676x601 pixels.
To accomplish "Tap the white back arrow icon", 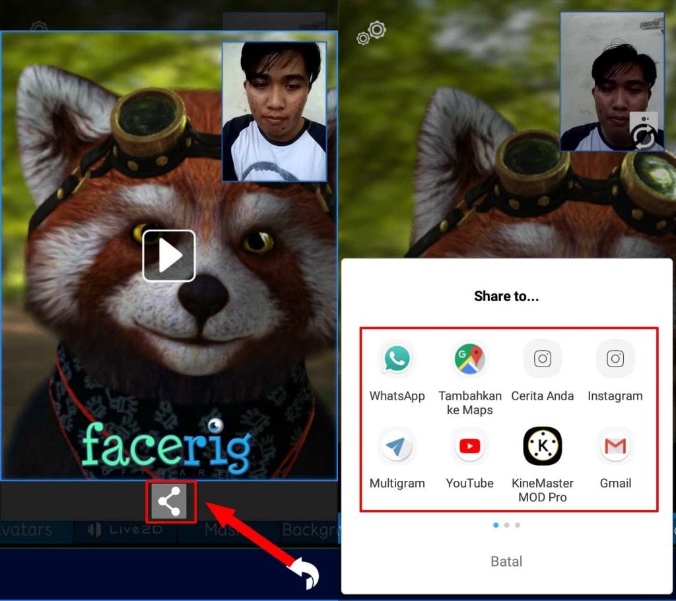I will [x=304, y=573].
